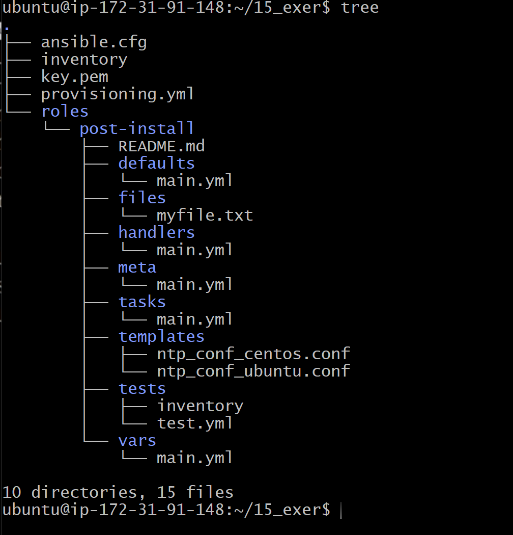Click the '10 directories, 15 files' summary
513x535 pixels.
(x=118, y=492)
